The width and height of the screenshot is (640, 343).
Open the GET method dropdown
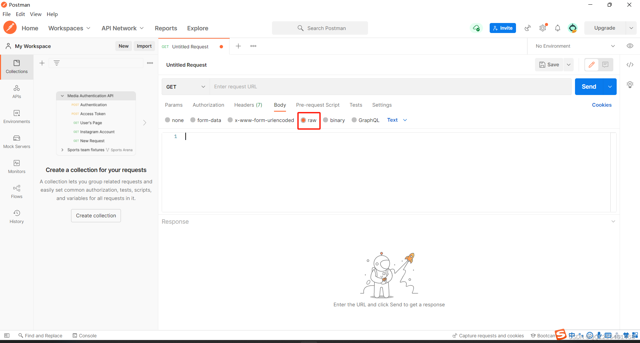(186, 87)
